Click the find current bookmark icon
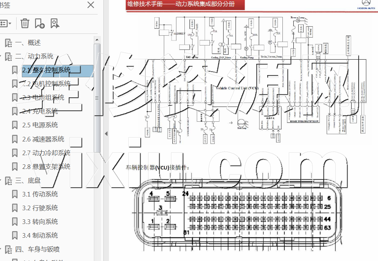378x261 pixels. tap(55, 24)
